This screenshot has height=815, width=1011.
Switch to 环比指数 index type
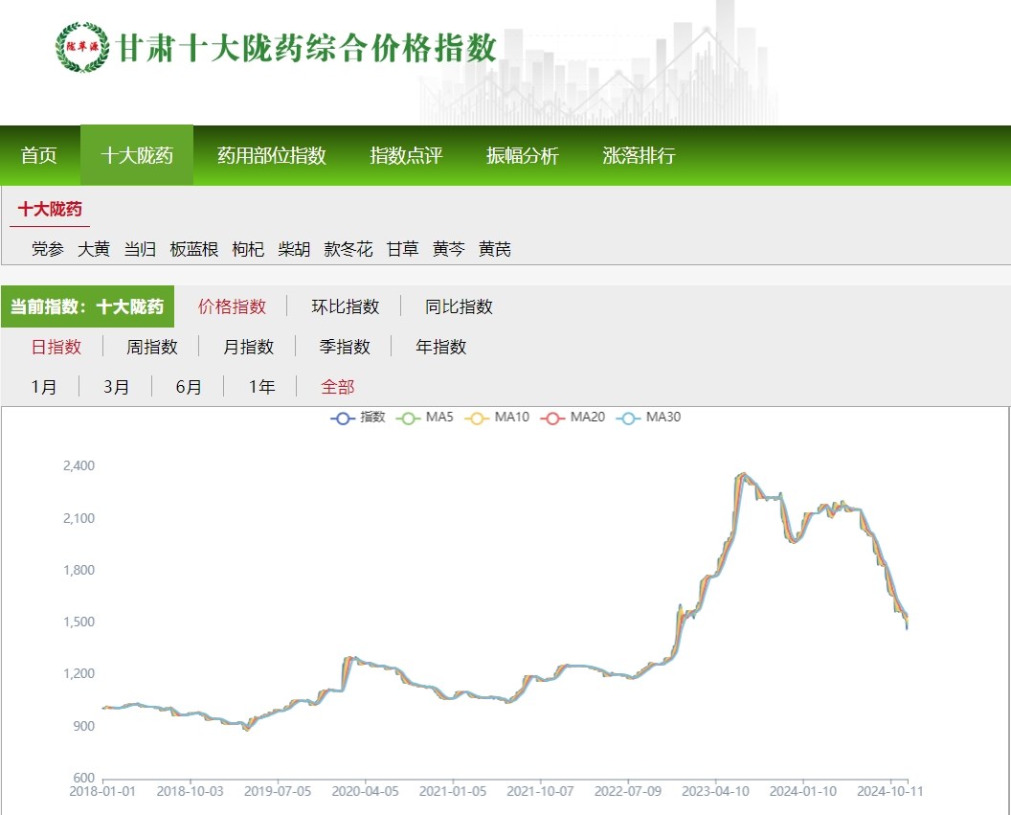click(x=345, y=306)
